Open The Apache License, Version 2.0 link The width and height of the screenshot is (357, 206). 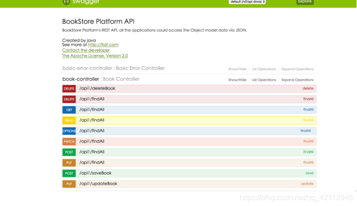click(x=95, y=56)
